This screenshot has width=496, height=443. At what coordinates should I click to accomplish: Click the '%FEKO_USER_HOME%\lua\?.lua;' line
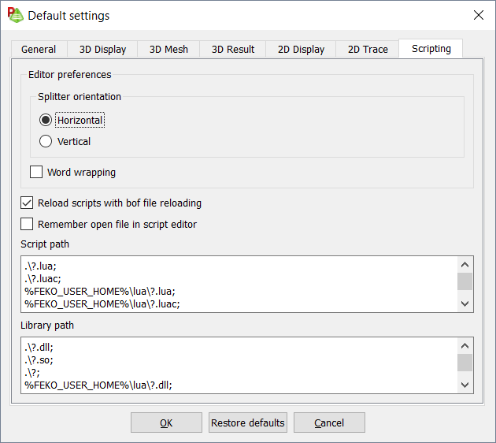point(100,292)
